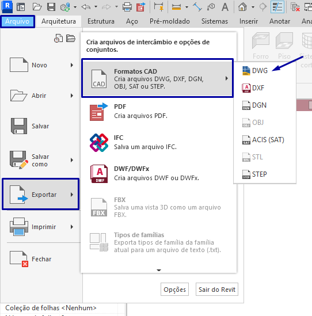Switch to the Estrutura tab
This screenshot has width=312, height=316.
click(101, 21)
